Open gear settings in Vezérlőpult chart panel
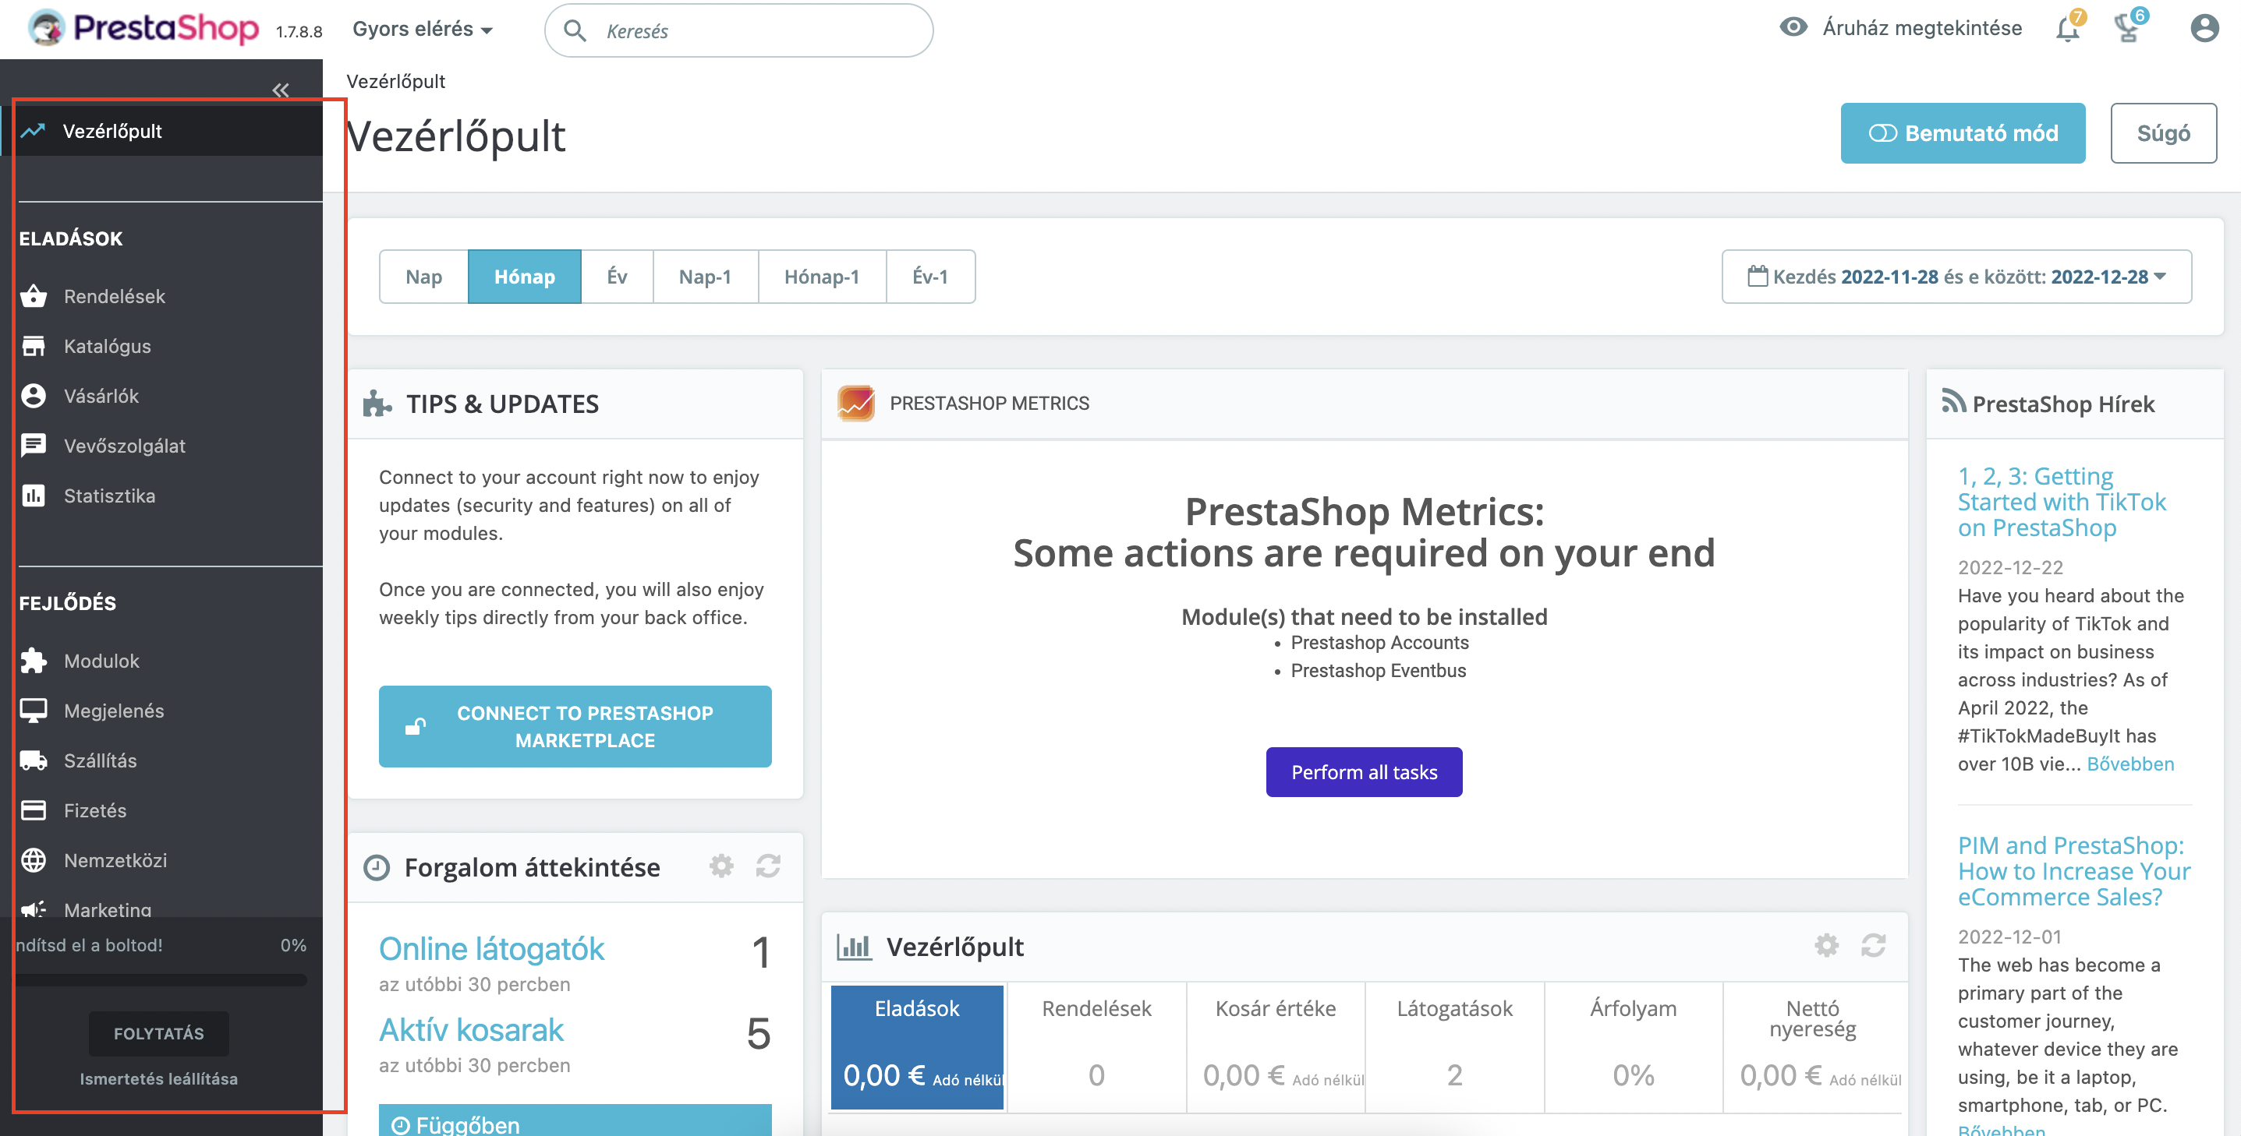This screenshot has height=1136, width=2241. tap(1826, 946)
